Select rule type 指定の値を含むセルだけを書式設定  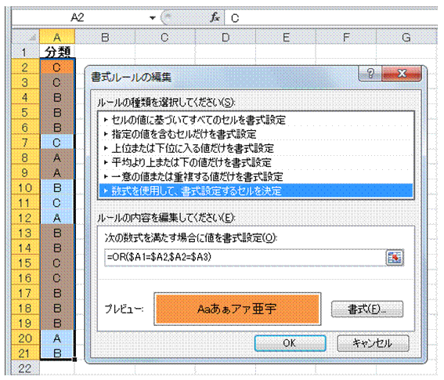click(256, 134)
